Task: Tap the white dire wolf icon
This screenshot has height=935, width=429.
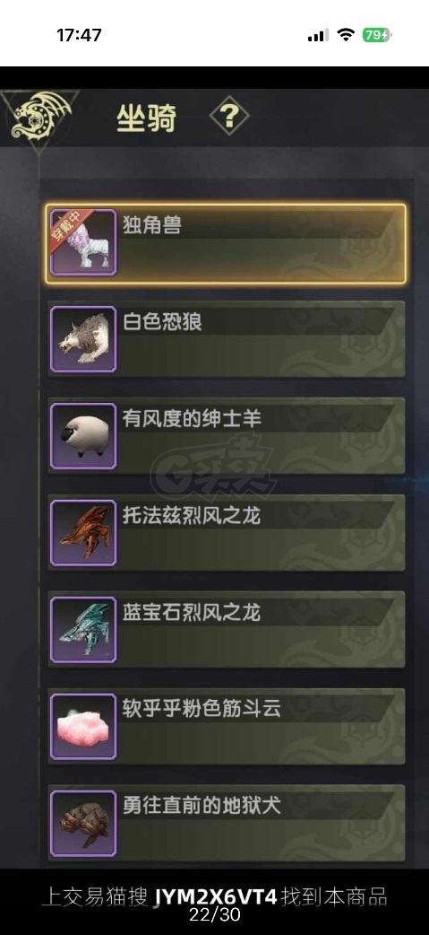Action: [83, 339]
